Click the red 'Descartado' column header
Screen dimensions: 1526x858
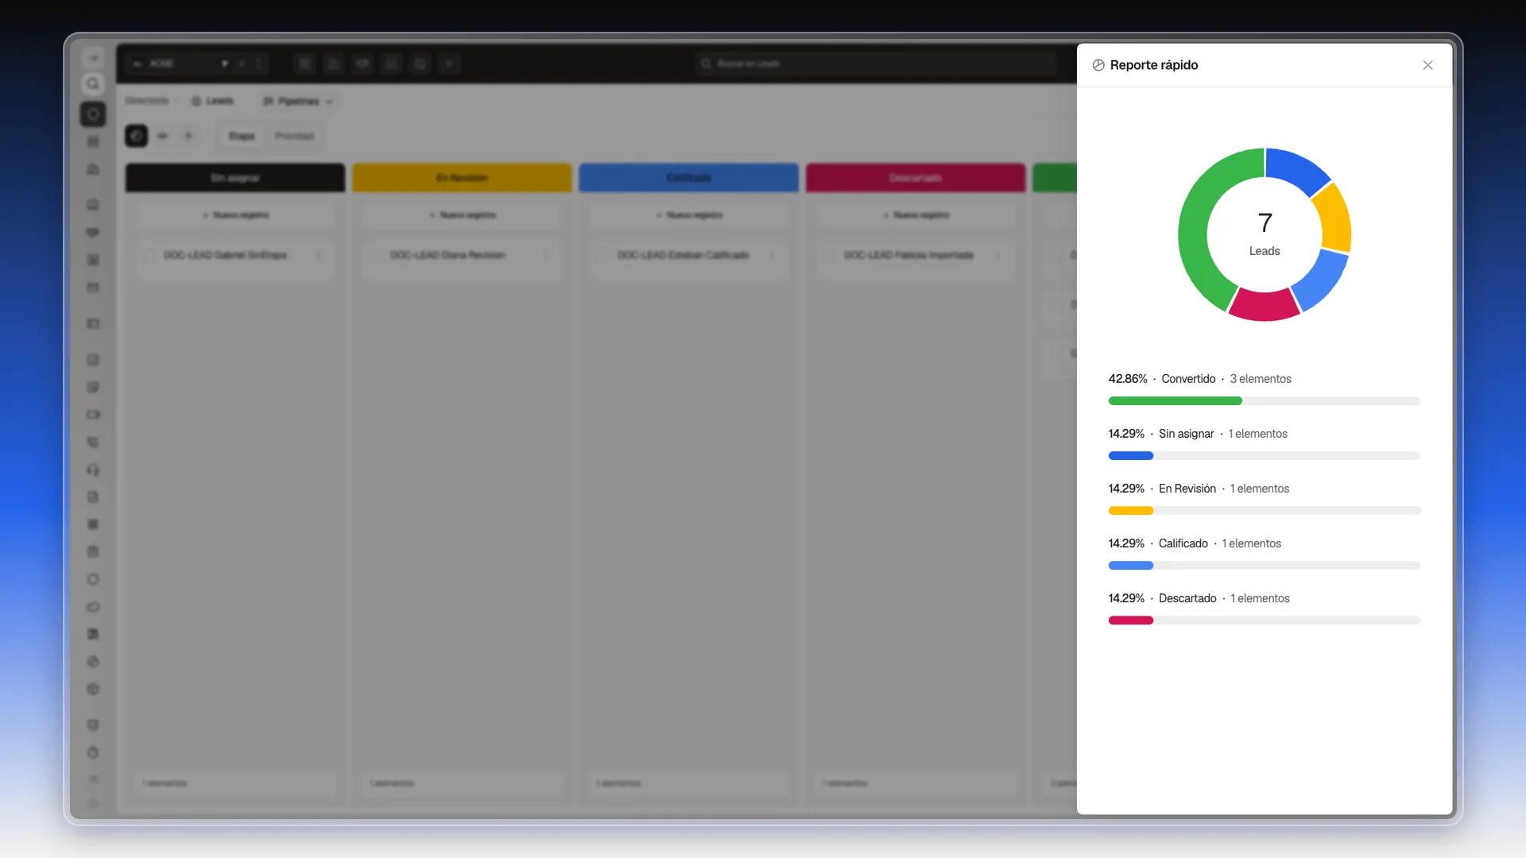coord(916,178)
